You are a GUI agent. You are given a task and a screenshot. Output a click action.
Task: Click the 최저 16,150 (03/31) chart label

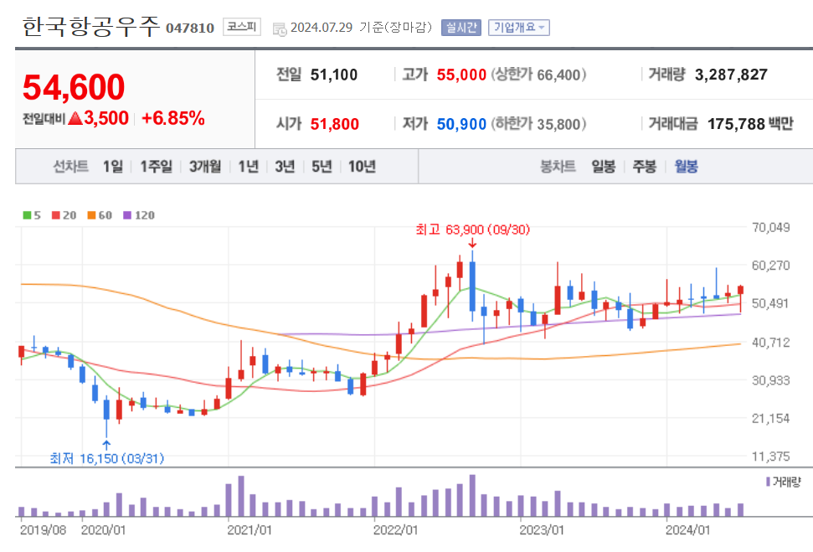107,459
